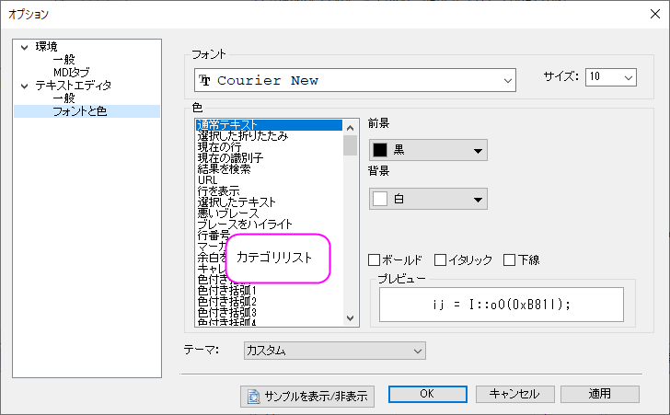Select 結果を検索 in category list
The image size is (670, 415).
(x=269, y=169)
